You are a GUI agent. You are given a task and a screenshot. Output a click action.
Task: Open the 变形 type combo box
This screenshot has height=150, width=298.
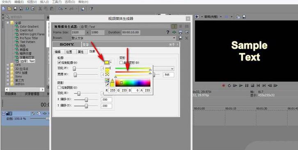163,69
